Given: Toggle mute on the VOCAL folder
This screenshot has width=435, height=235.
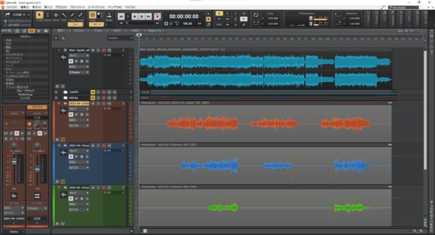Looking at the screenshot, I should (93, 98).
